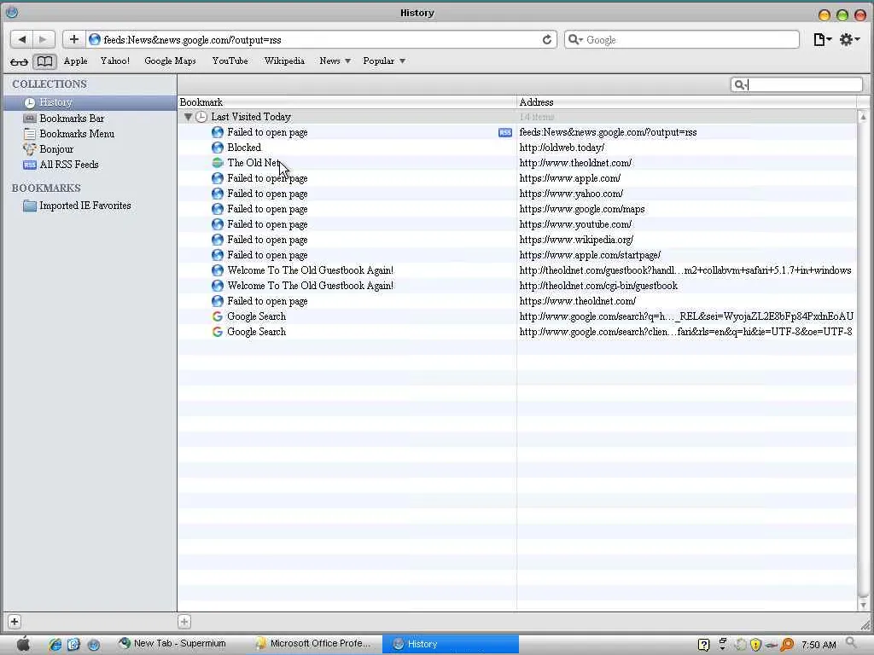Click The Old Net green favicon
Image resolution: width=874 pixels, height=655 pixels.
pyautogui.click(x=218, y=163)
